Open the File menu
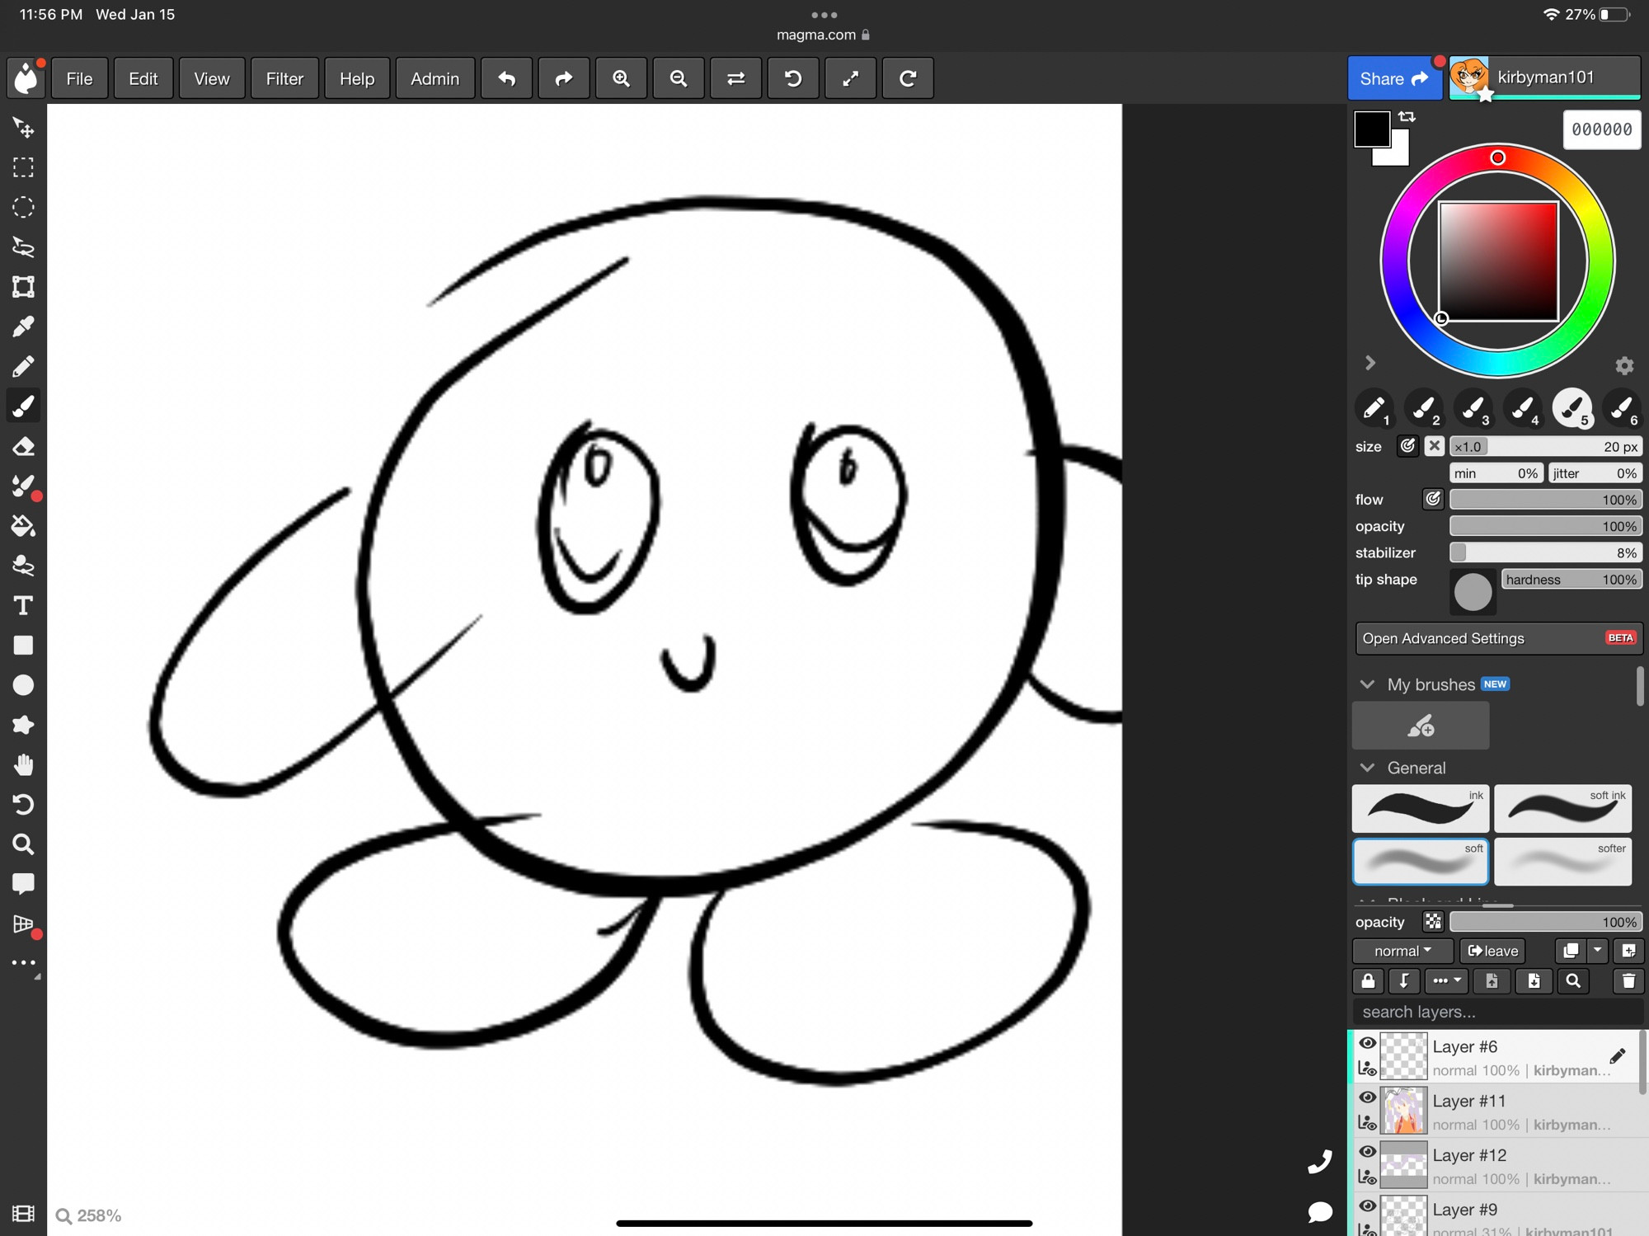 (79, 78)
